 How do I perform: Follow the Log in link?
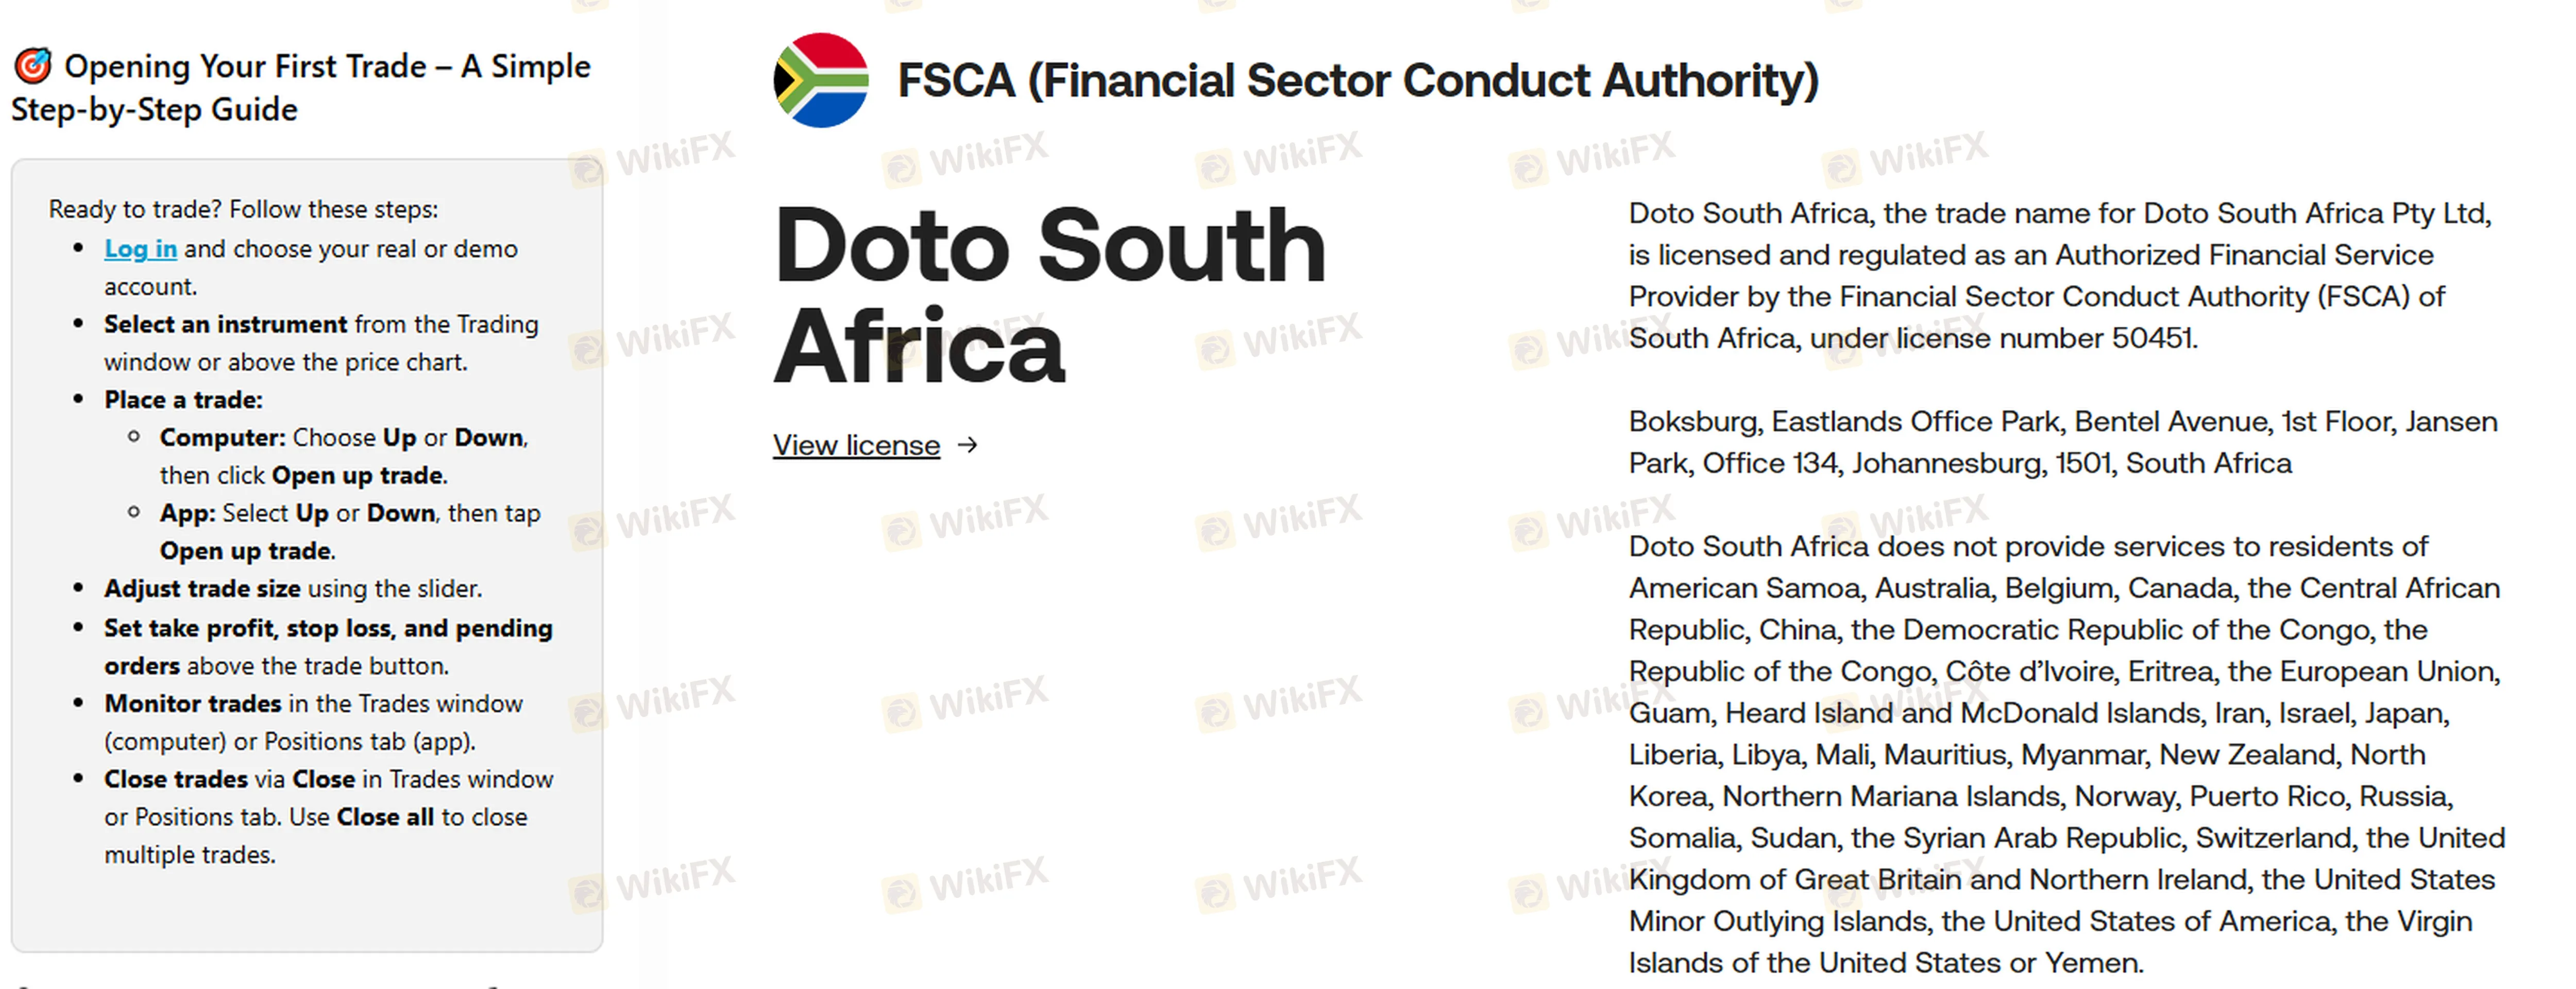click(x=140, y=249)
